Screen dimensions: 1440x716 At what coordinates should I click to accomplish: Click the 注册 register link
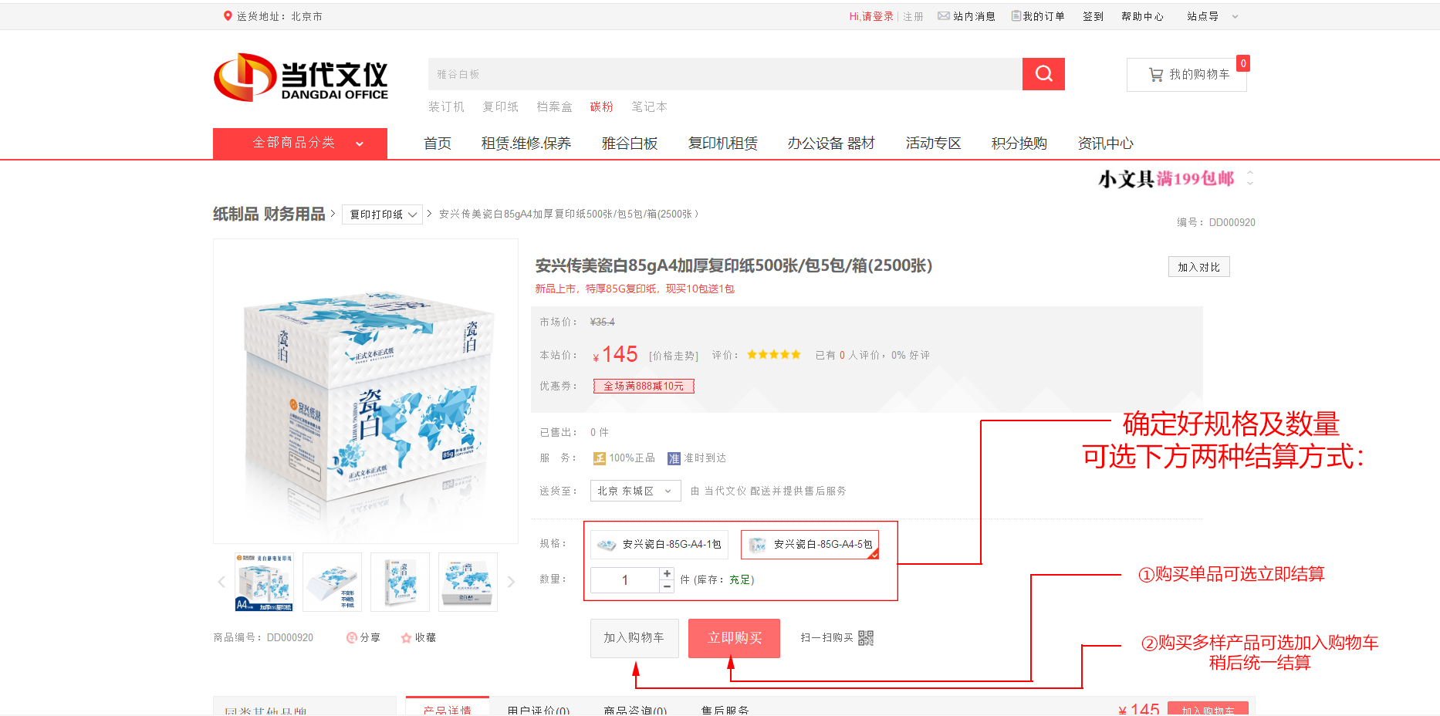913,16
